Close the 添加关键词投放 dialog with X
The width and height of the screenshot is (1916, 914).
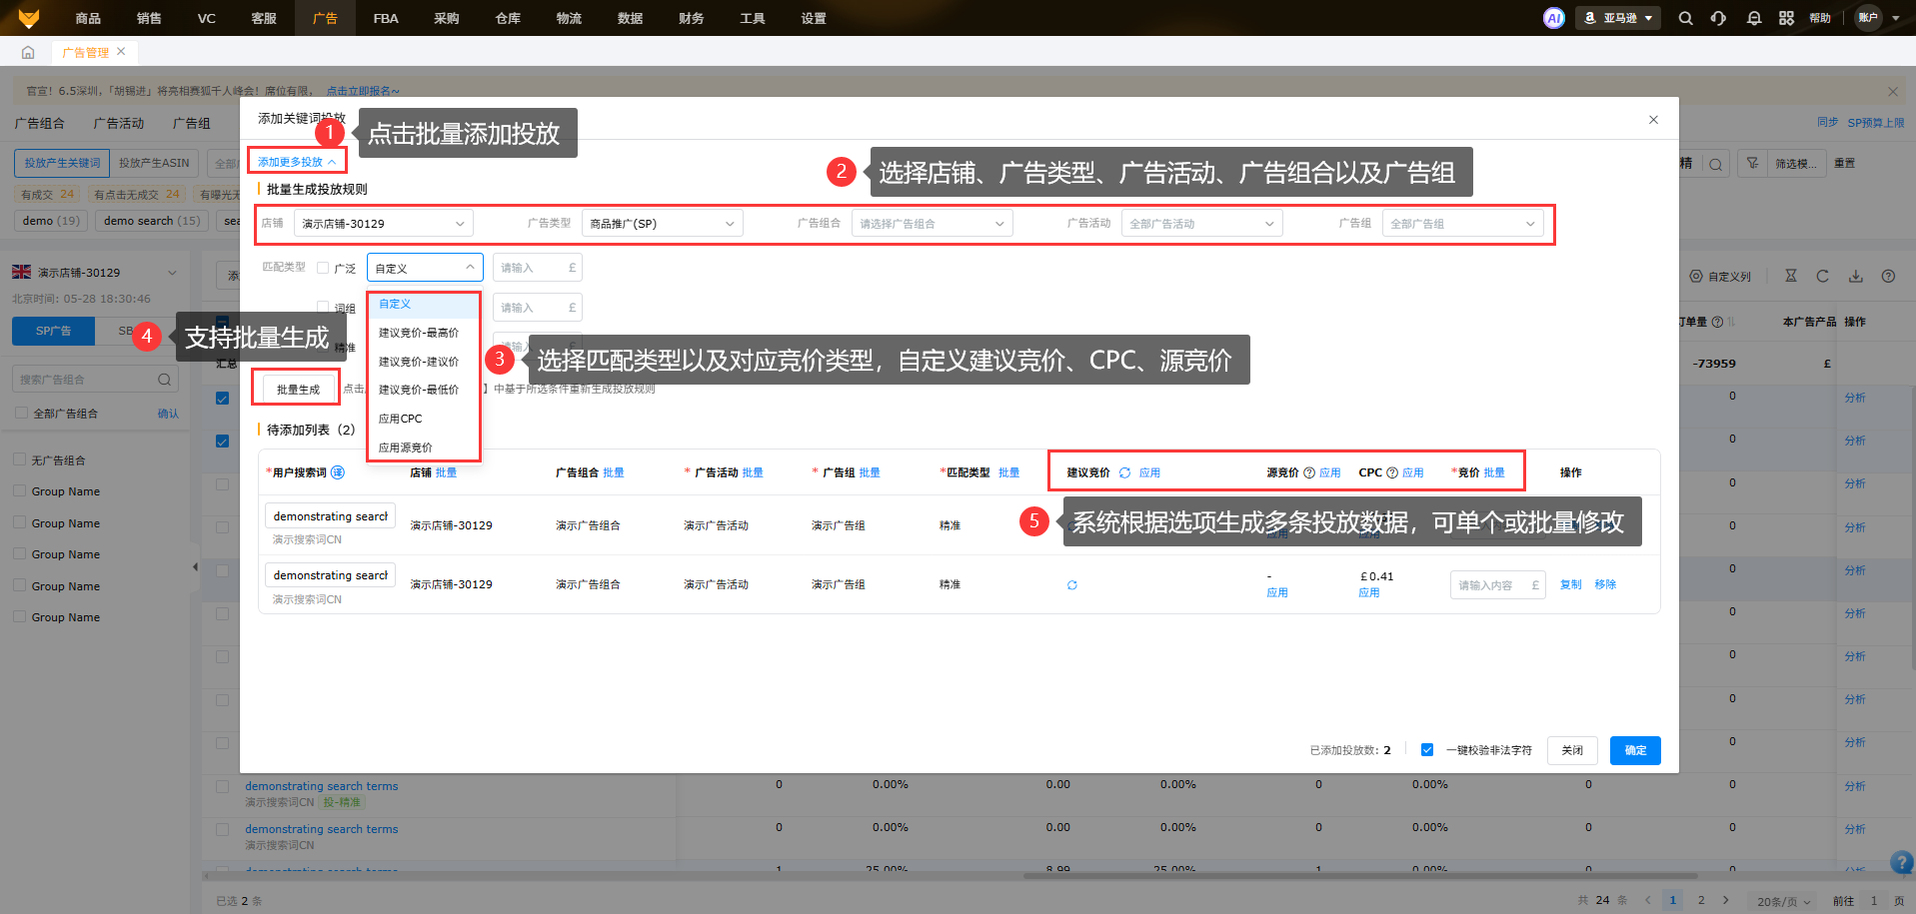point(1653,120)
